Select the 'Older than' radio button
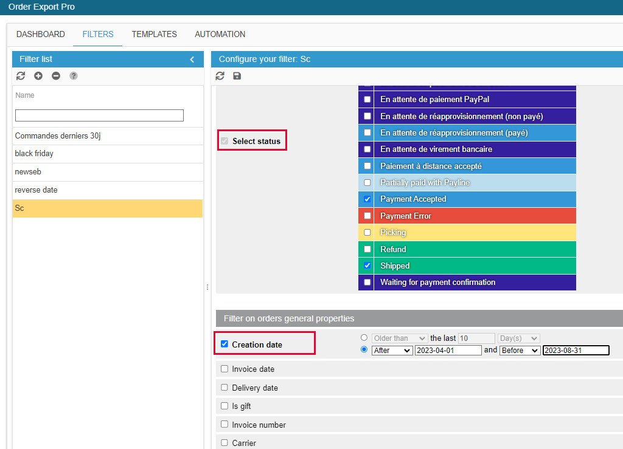This screenshot has height=449, width=623. coord(364,338)
